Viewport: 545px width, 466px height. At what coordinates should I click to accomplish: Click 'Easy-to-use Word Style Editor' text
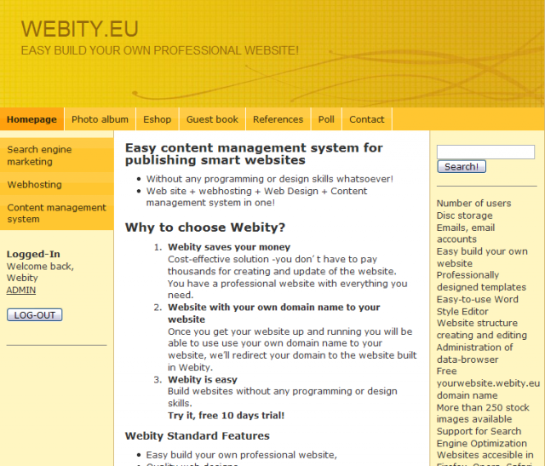(477, 305)
